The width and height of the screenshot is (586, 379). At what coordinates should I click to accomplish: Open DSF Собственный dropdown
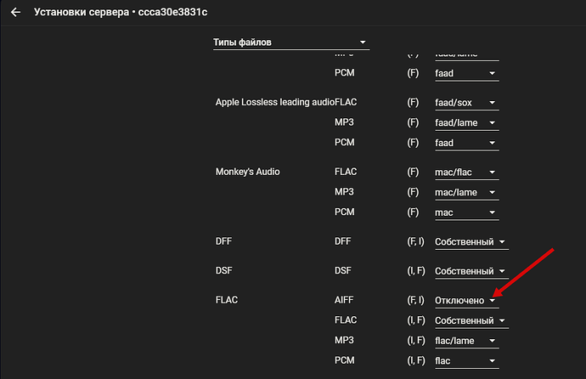pyautogui.click(x=471, y=271)
